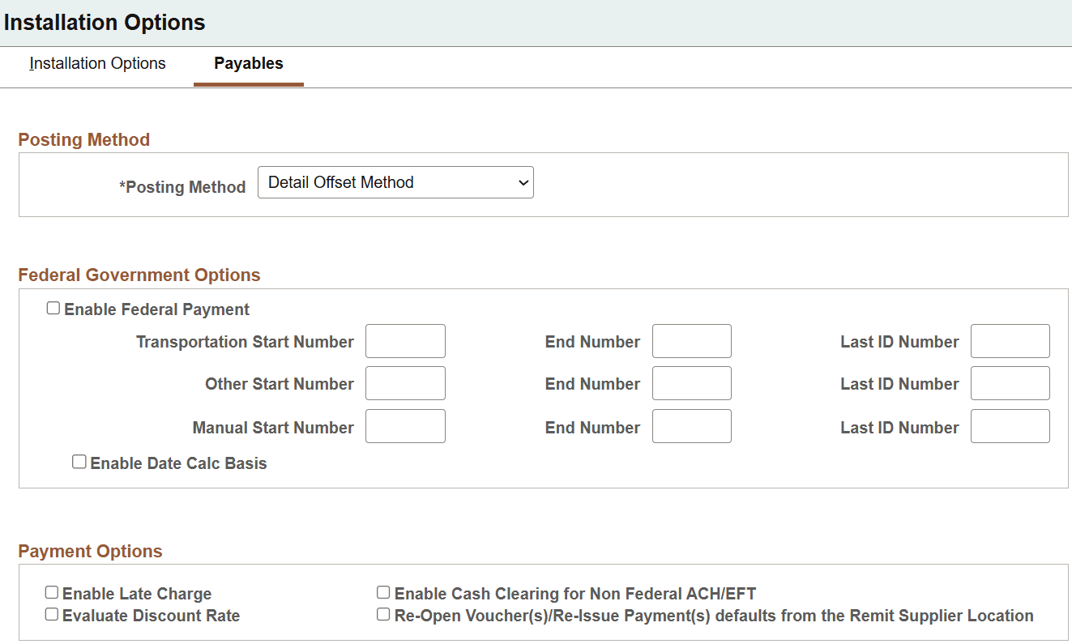The image size is (1072, 644).
Task: Click the Installation Options page heading
Action: (105, 22)
